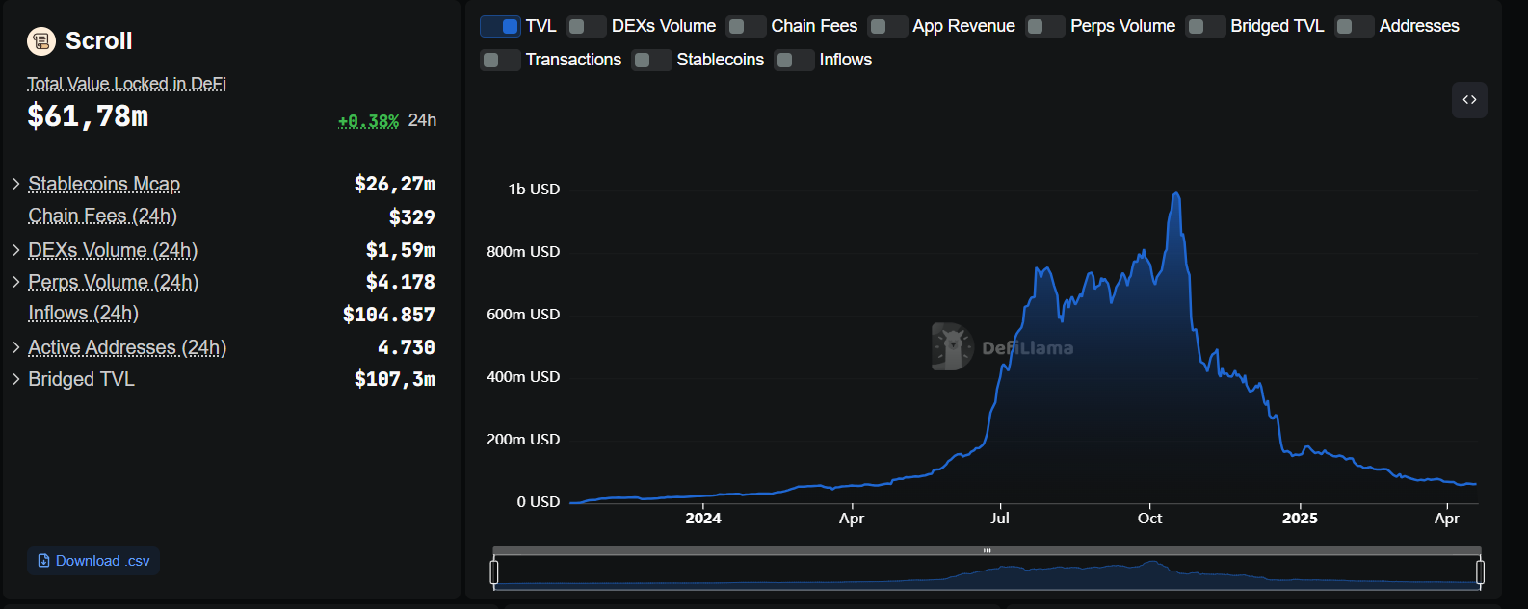This screenshot has width=1528, height=609.
Task: Enable the DEXs Volume toggle
Action: 586,26
